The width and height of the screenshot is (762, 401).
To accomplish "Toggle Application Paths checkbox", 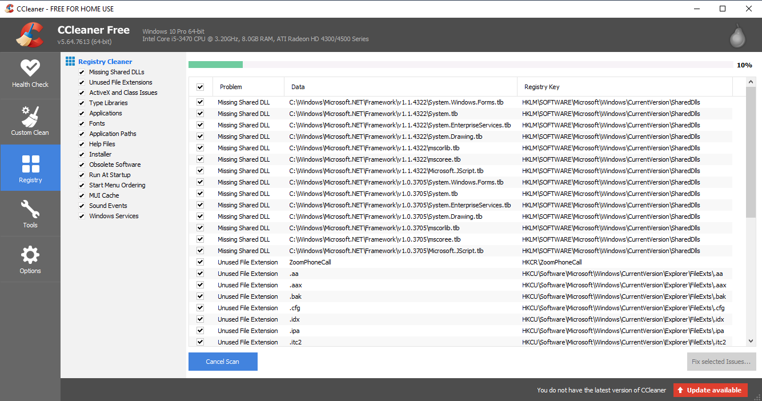I will [82, 134].
